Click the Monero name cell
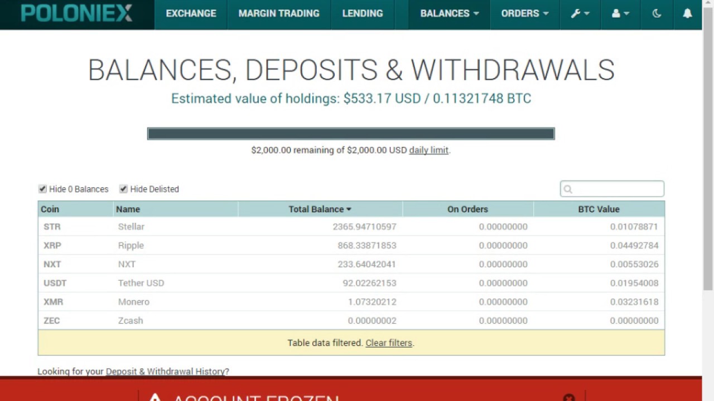This screenshot has height=401, width=714. (x=133, y=301)
